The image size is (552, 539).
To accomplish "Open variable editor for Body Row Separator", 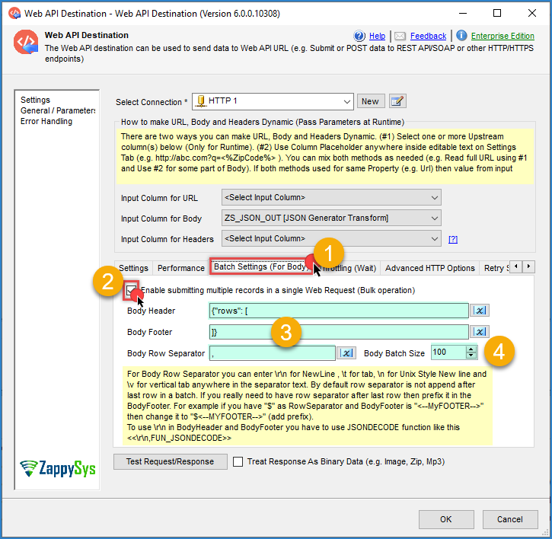I will pyautogui.click(x=346, y=353).
